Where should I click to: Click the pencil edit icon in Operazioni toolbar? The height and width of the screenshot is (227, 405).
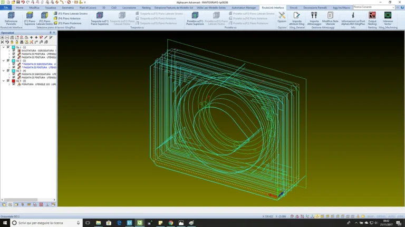pyautogui.click(x=46, y=38)
